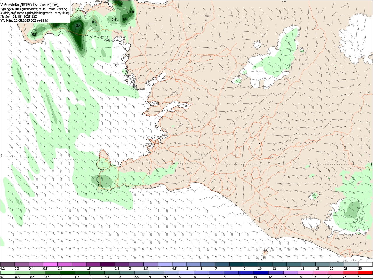
Task: Click the '1.3' precipitation label on the map
Action: [55, 25]
